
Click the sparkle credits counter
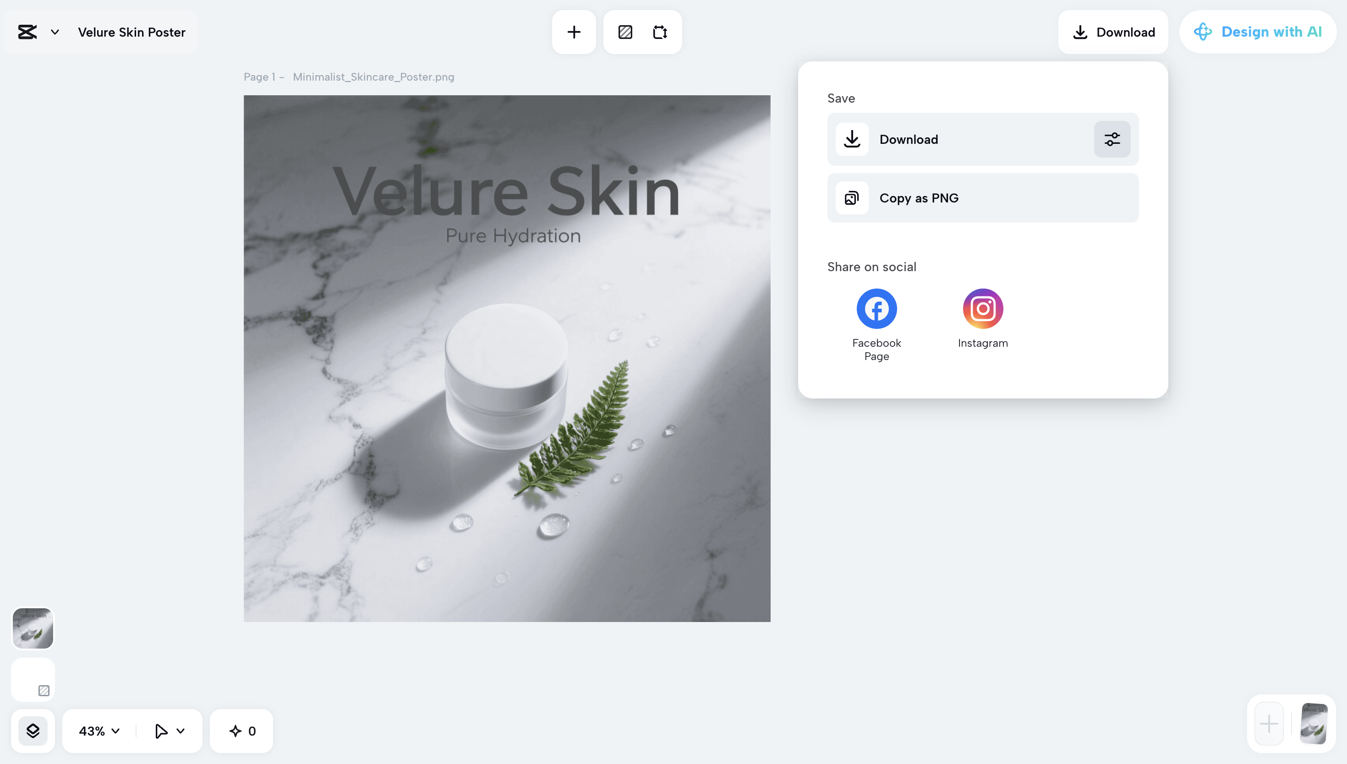[x=241, y=731]
